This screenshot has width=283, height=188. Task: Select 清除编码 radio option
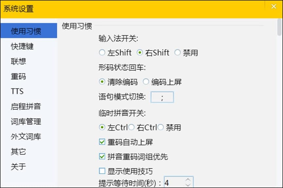[x=101, y=82]
